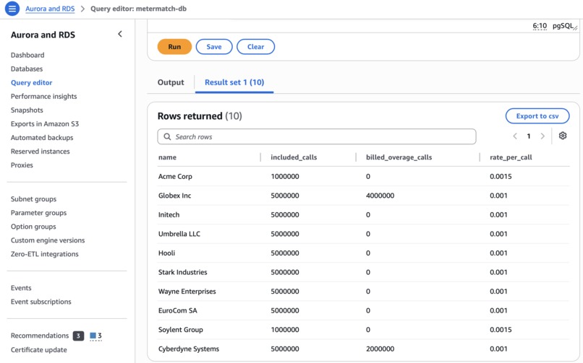Select the Wayne Enterprises cell

187,292
